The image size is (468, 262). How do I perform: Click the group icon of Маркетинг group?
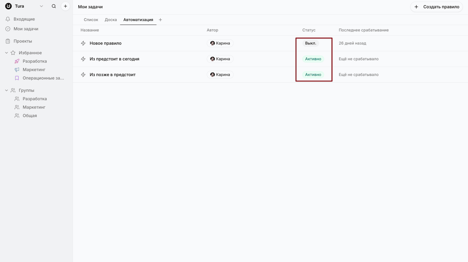click(17, 107)
